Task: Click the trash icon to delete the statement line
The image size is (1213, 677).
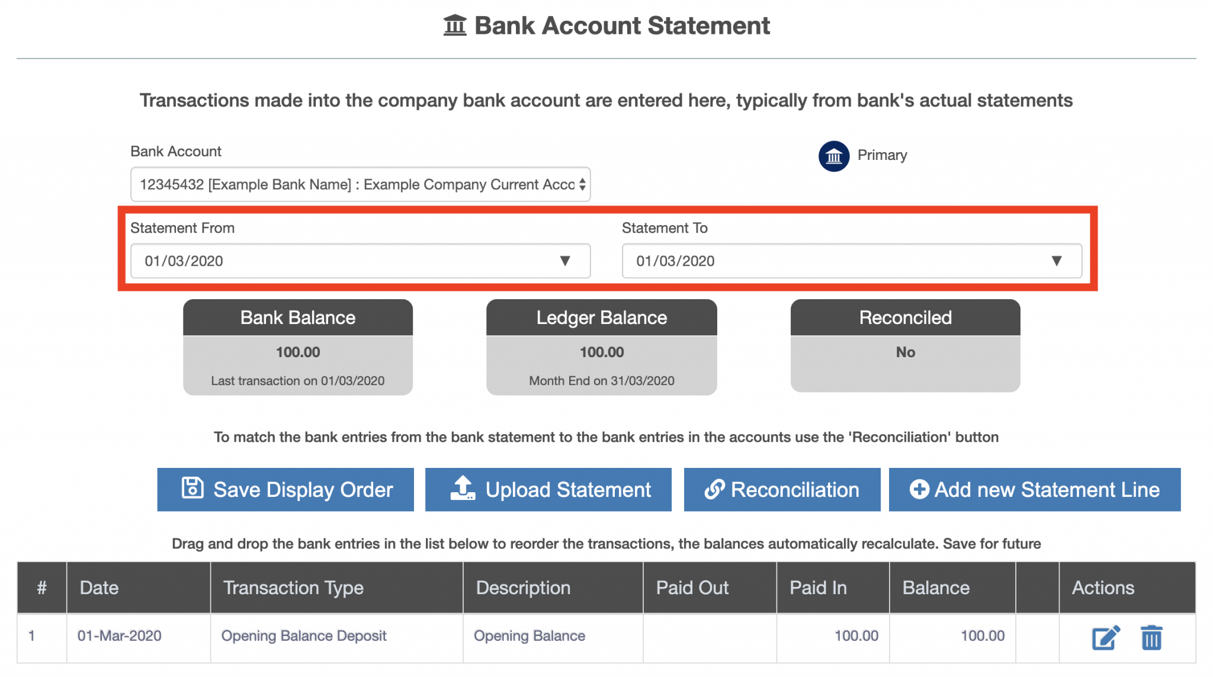Action: point(1151,637)
